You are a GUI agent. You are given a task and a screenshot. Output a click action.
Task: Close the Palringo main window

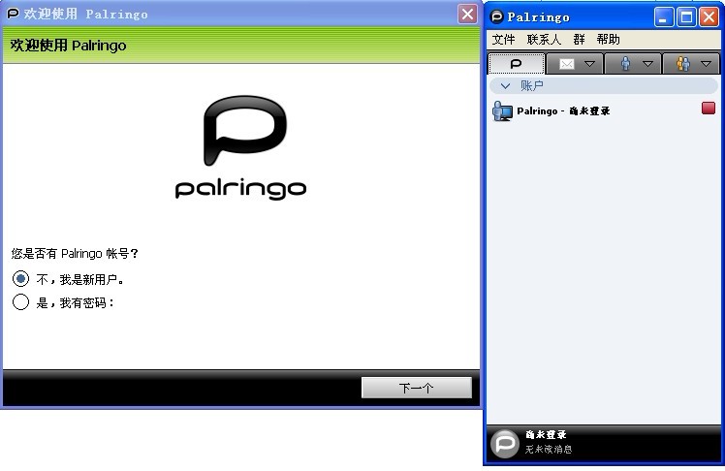click(709, 17)
